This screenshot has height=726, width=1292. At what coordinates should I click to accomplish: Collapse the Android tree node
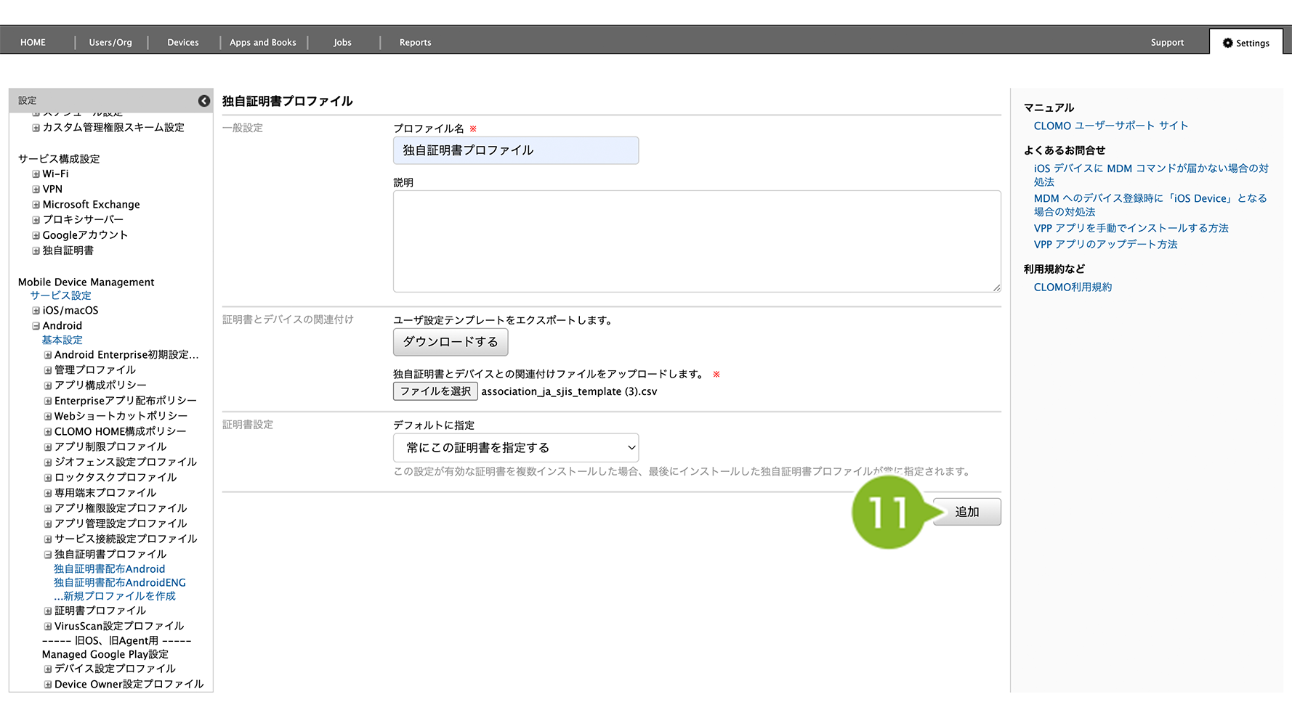pos(36,326)
